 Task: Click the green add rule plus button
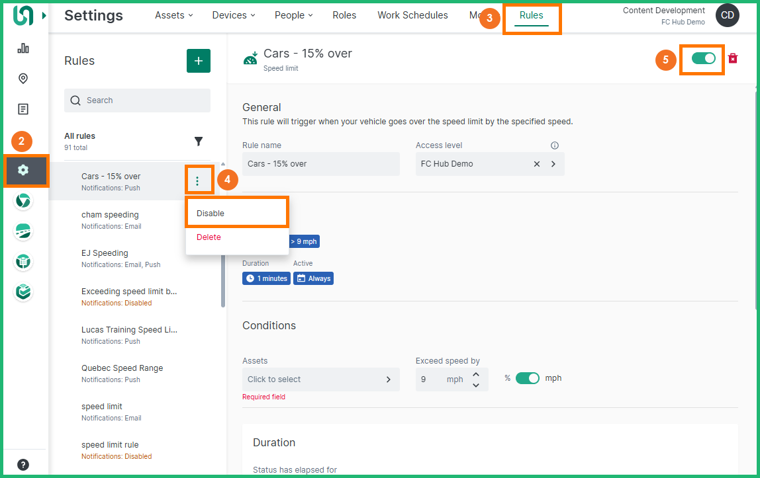point(198,61)
